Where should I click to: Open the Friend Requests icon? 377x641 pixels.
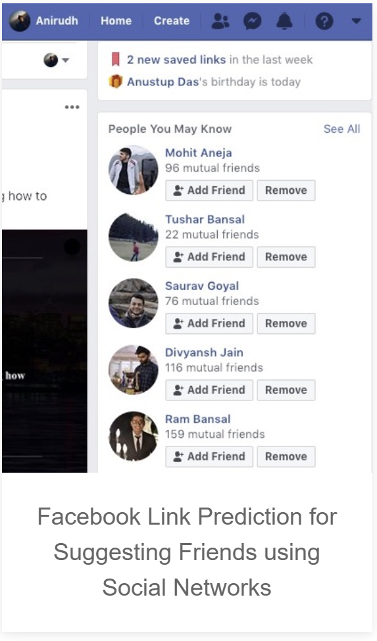220,21
